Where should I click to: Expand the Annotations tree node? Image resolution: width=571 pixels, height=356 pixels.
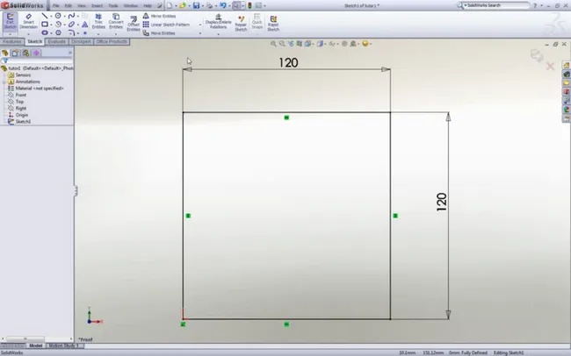click(4, 82)
